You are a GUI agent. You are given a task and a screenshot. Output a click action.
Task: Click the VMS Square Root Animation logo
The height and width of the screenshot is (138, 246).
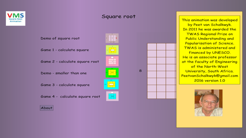click(x=16, y=18)
